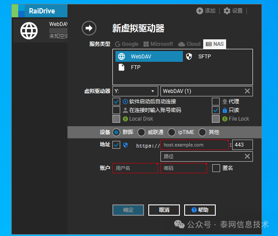This screenshot has width=278, height=236.
Task: Enable 在连接时输入账号密码 checkbox
Action: pyautogui.click(x=116, y=110)
